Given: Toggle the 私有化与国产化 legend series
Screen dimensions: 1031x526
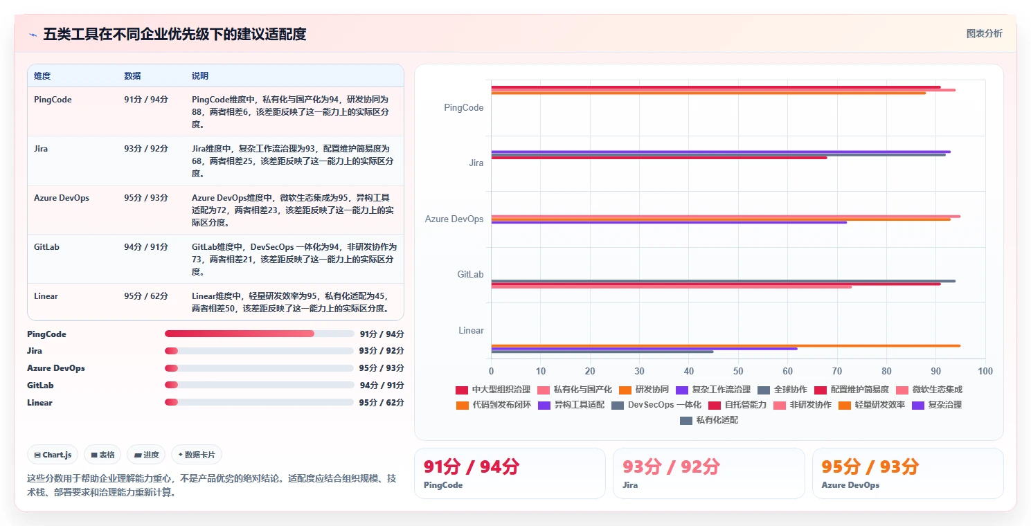Looking at the screenshot, I should [x=575, y=390].
